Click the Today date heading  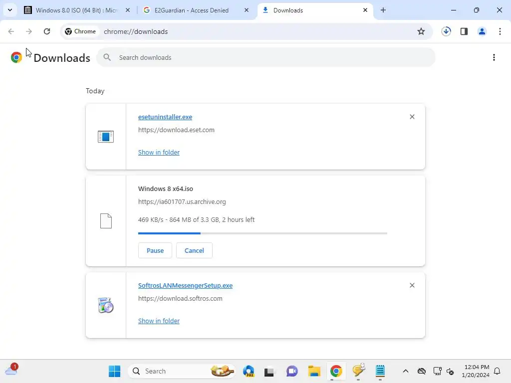coord(95,91)
